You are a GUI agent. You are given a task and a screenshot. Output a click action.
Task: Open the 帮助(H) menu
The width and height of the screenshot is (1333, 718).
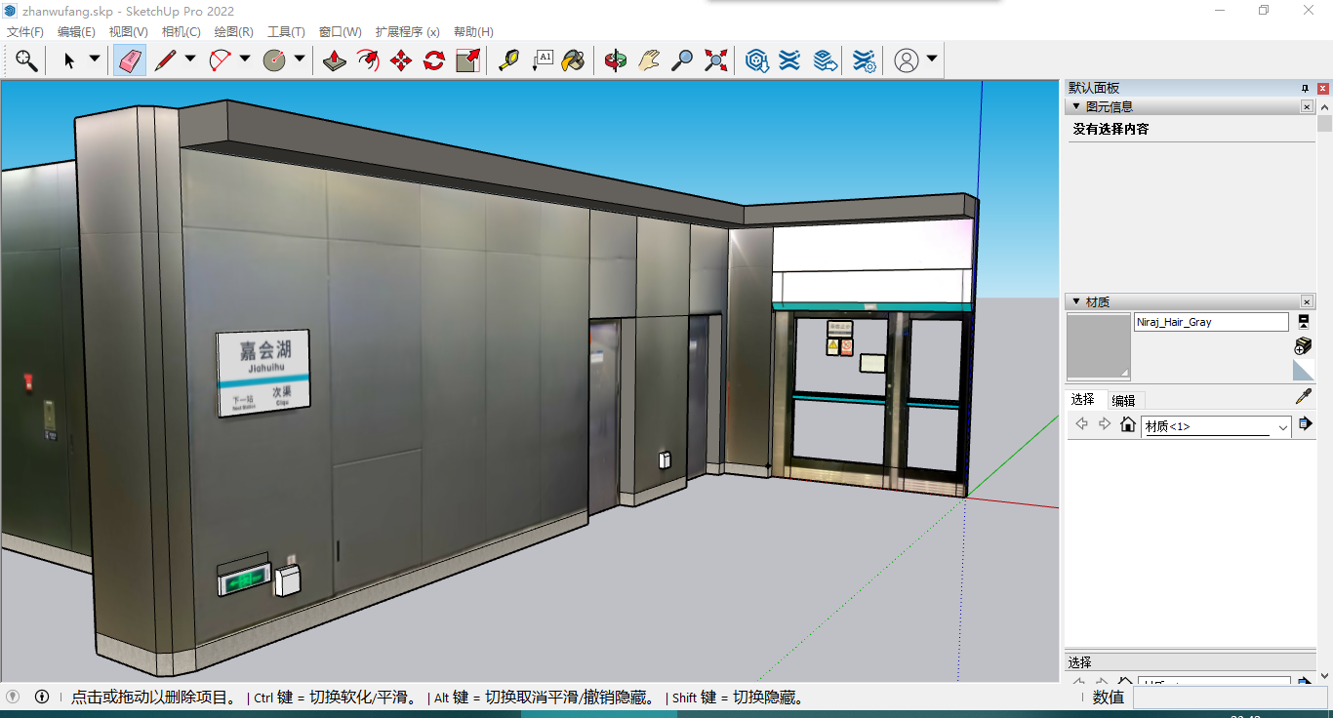point(473,31)
